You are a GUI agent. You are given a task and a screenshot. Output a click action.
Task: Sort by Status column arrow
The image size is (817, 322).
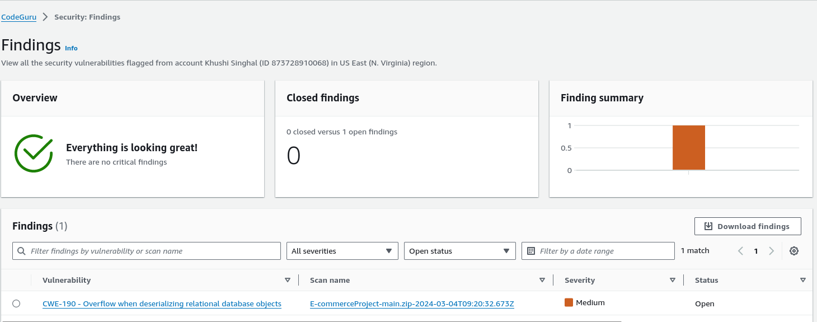(803, 280)
